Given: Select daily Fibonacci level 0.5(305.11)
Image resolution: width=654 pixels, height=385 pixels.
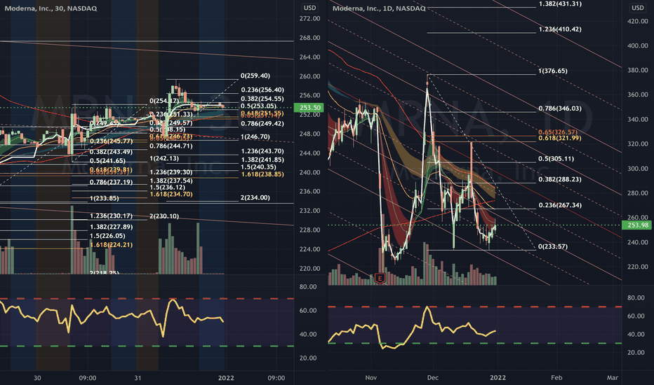Looking at the screenshot, I should (556, 159).
